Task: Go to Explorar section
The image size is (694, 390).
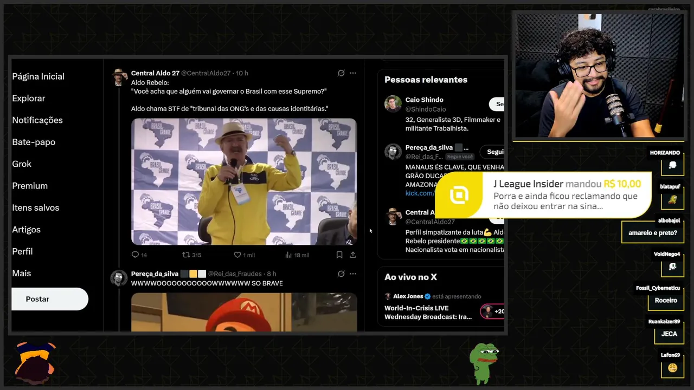Action: click(x=29, y=98)
